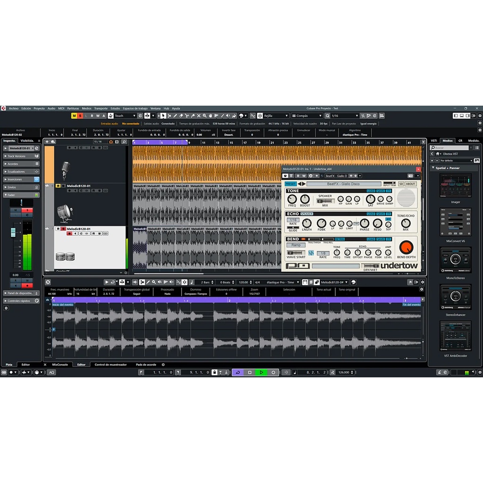Collapse the Fader inspector section
The image size is (483, 483).
coord(6,195)
